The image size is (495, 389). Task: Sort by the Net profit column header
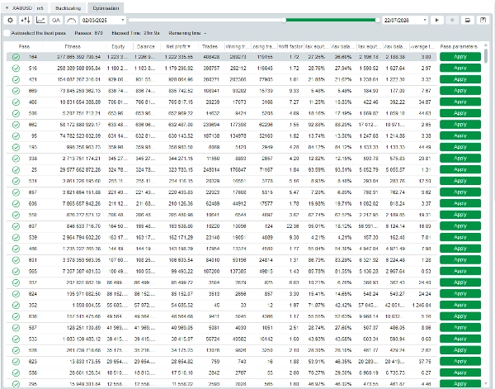click(x=178, y=46)
